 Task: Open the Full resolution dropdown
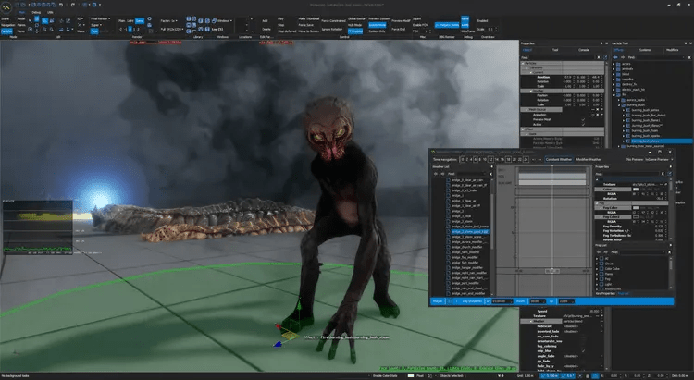tap(171, 29)
